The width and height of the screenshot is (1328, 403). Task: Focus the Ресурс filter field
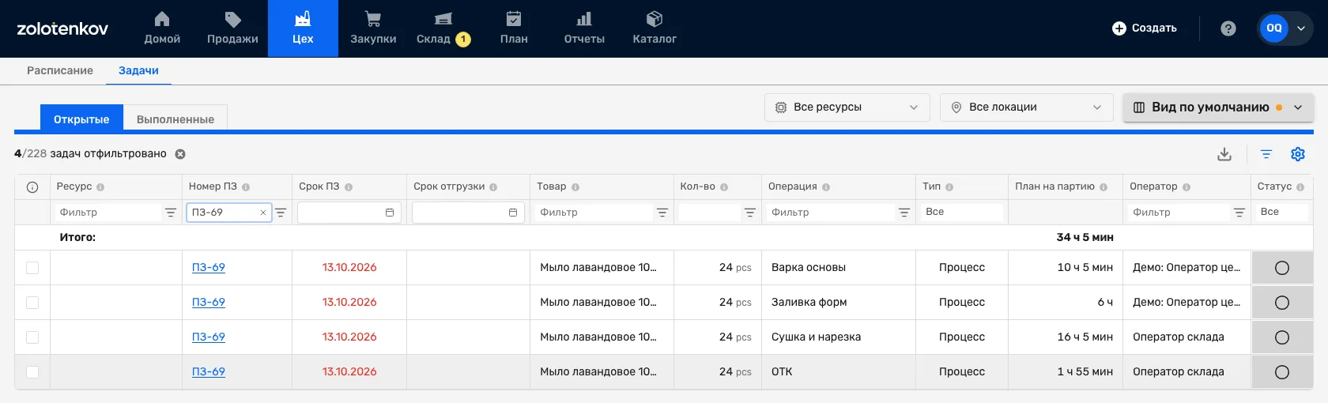click(x=108, y=213)
